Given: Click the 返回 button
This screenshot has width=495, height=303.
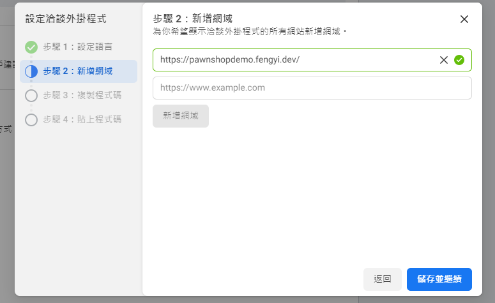Looking at the screenshot, I should point(383,279).
